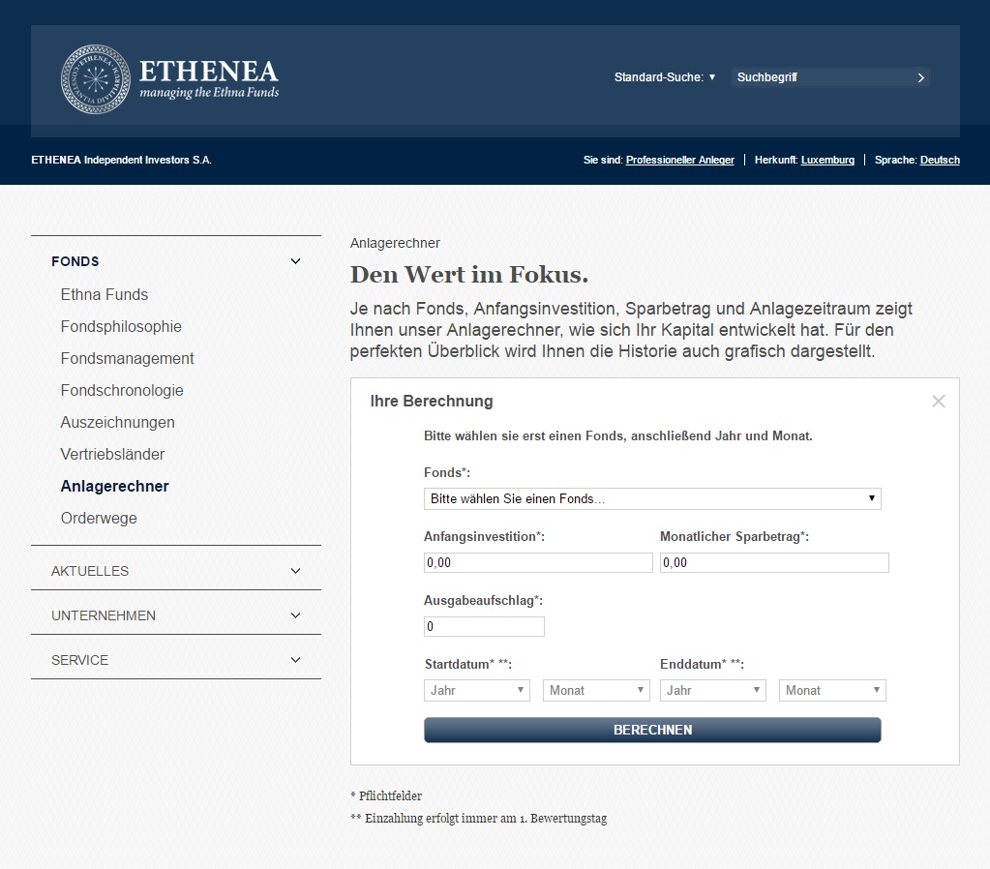Click the BERECHNEN button

pyautogui.click(x=652, y=730)
